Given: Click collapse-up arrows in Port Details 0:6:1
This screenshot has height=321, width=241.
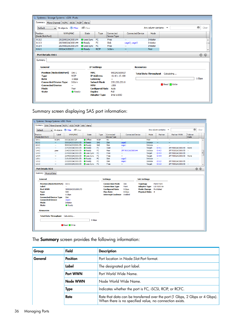Looking at the screenshot, I should [201, 55].
